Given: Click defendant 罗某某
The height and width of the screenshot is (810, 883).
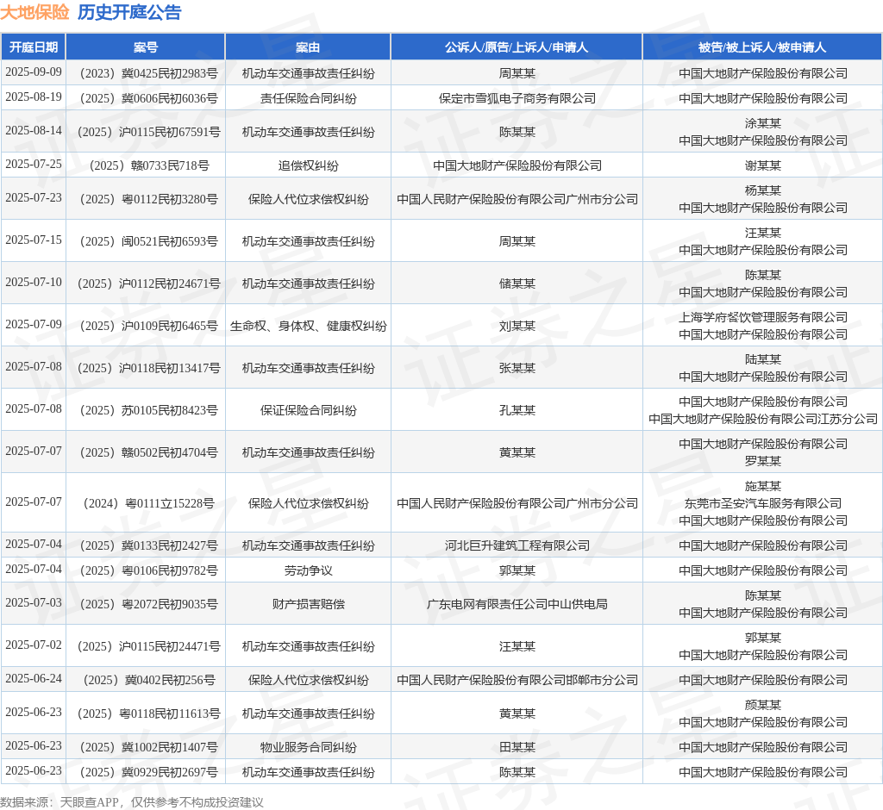Looking at the screenshot, I should (763, 461).
